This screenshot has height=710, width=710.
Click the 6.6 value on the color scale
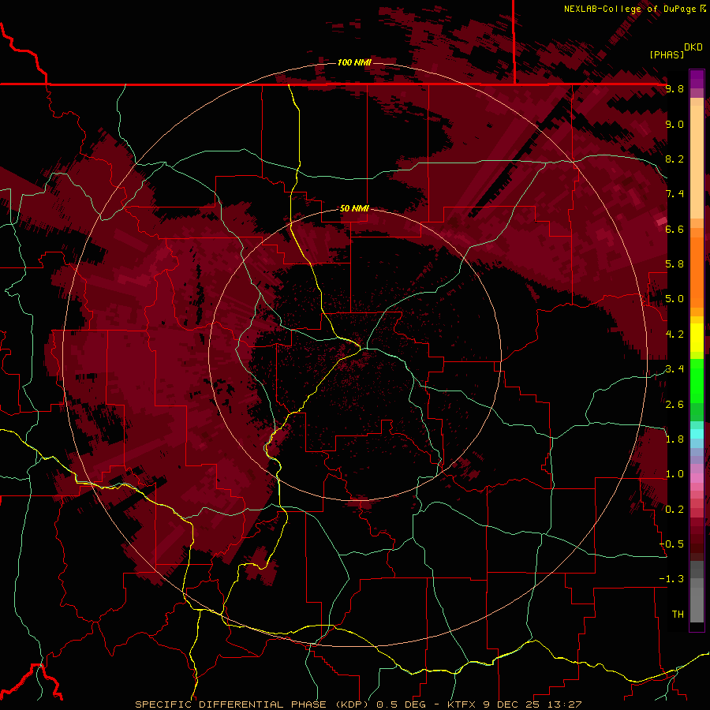pyautogui.click(x=674, y=229)
